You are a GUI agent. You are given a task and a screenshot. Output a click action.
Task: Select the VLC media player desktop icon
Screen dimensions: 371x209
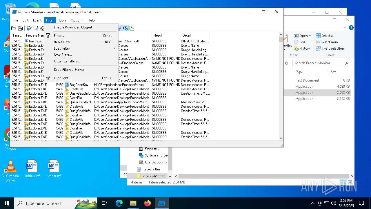(10, 171)
